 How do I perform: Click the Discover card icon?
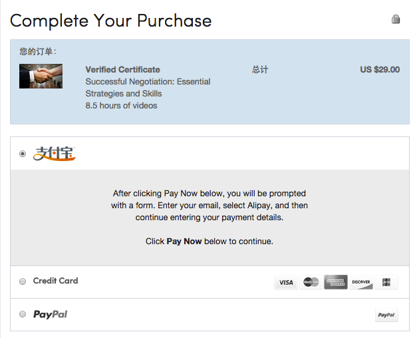[x=361, y=282]
